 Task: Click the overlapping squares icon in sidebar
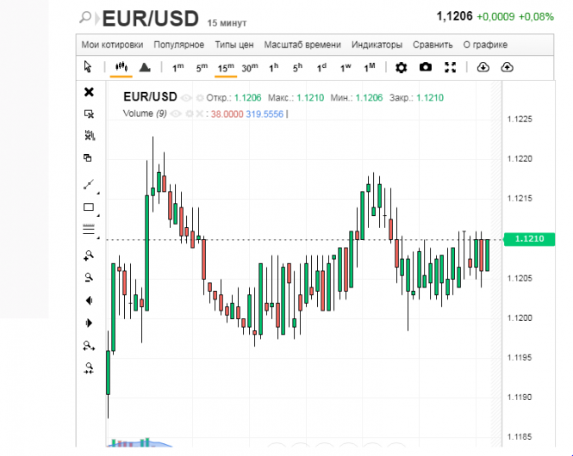click(88, 158)
